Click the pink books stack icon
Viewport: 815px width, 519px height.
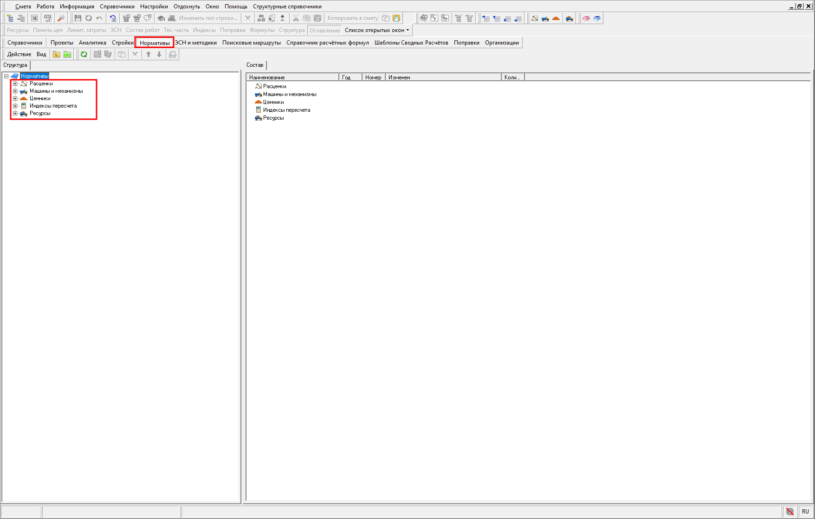point(586,18)
